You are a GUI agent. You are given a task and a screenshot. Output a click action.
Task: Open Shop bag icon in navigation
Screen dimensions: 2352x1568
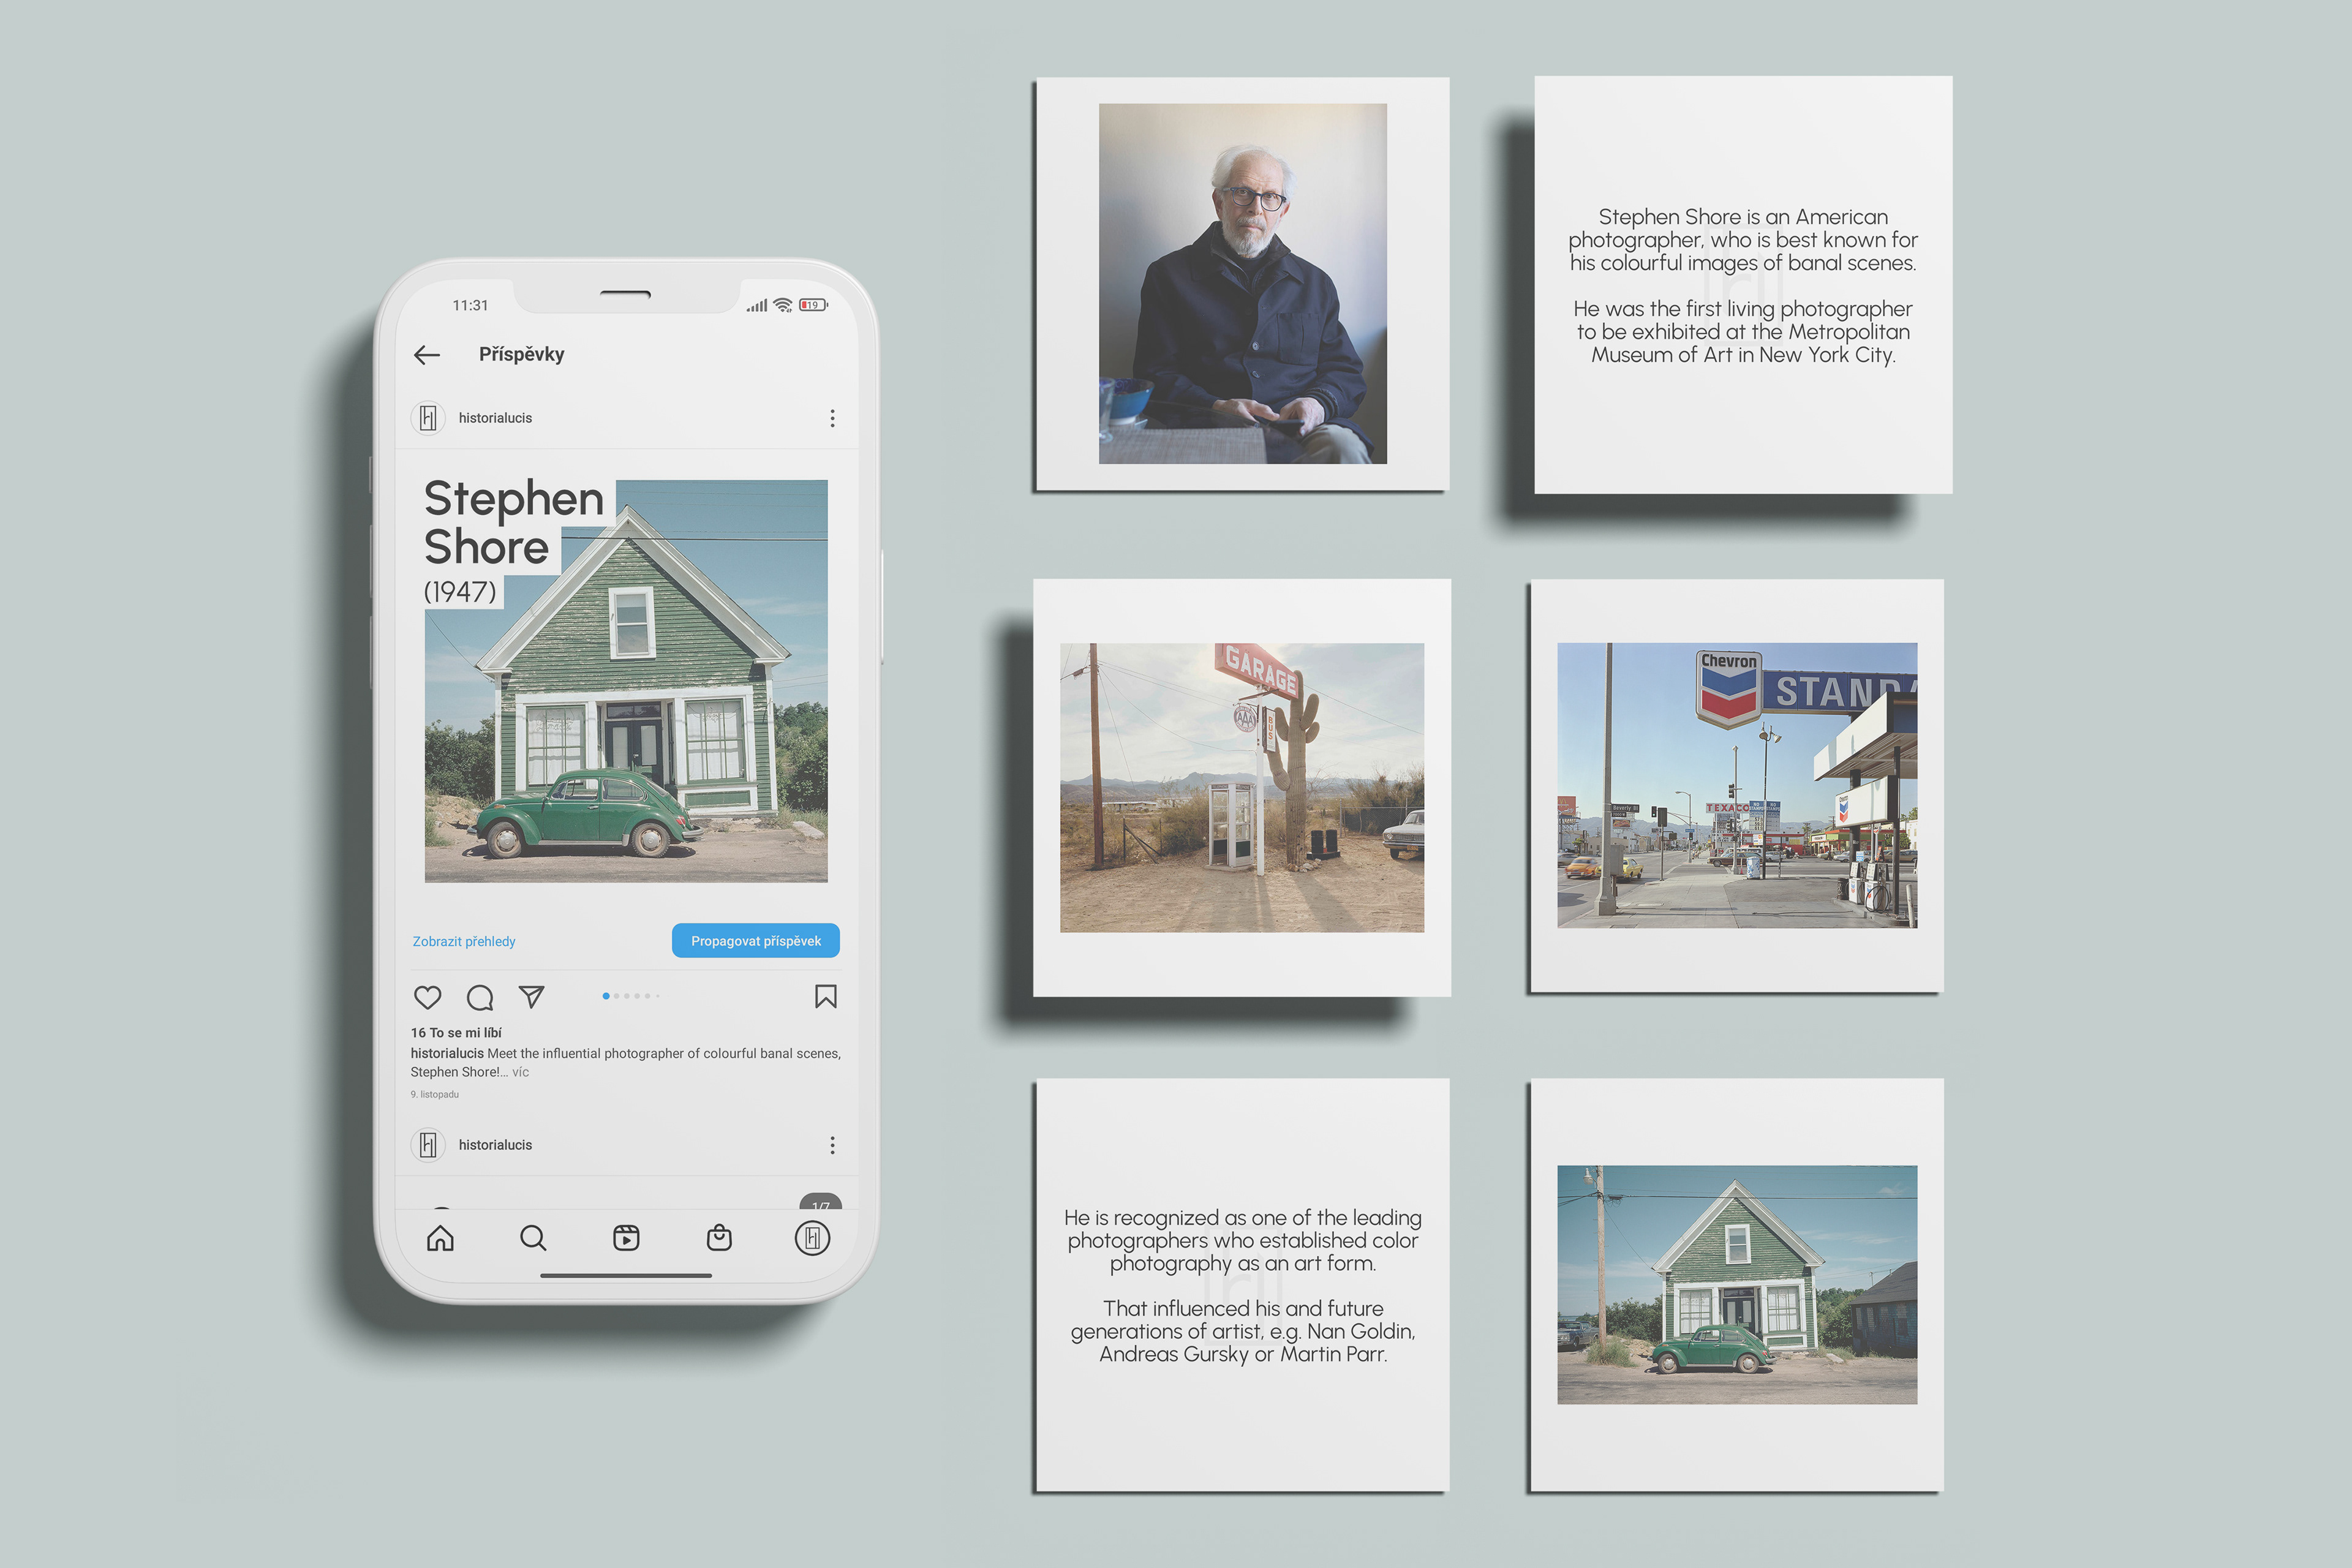[x=719, y=1238]
